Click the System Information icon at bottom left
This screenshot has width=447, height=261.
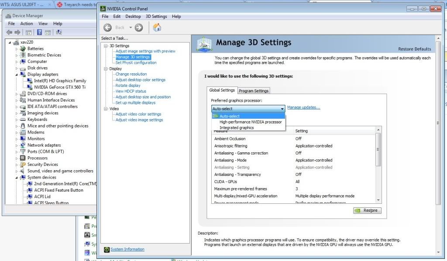(x=107, y=250)
